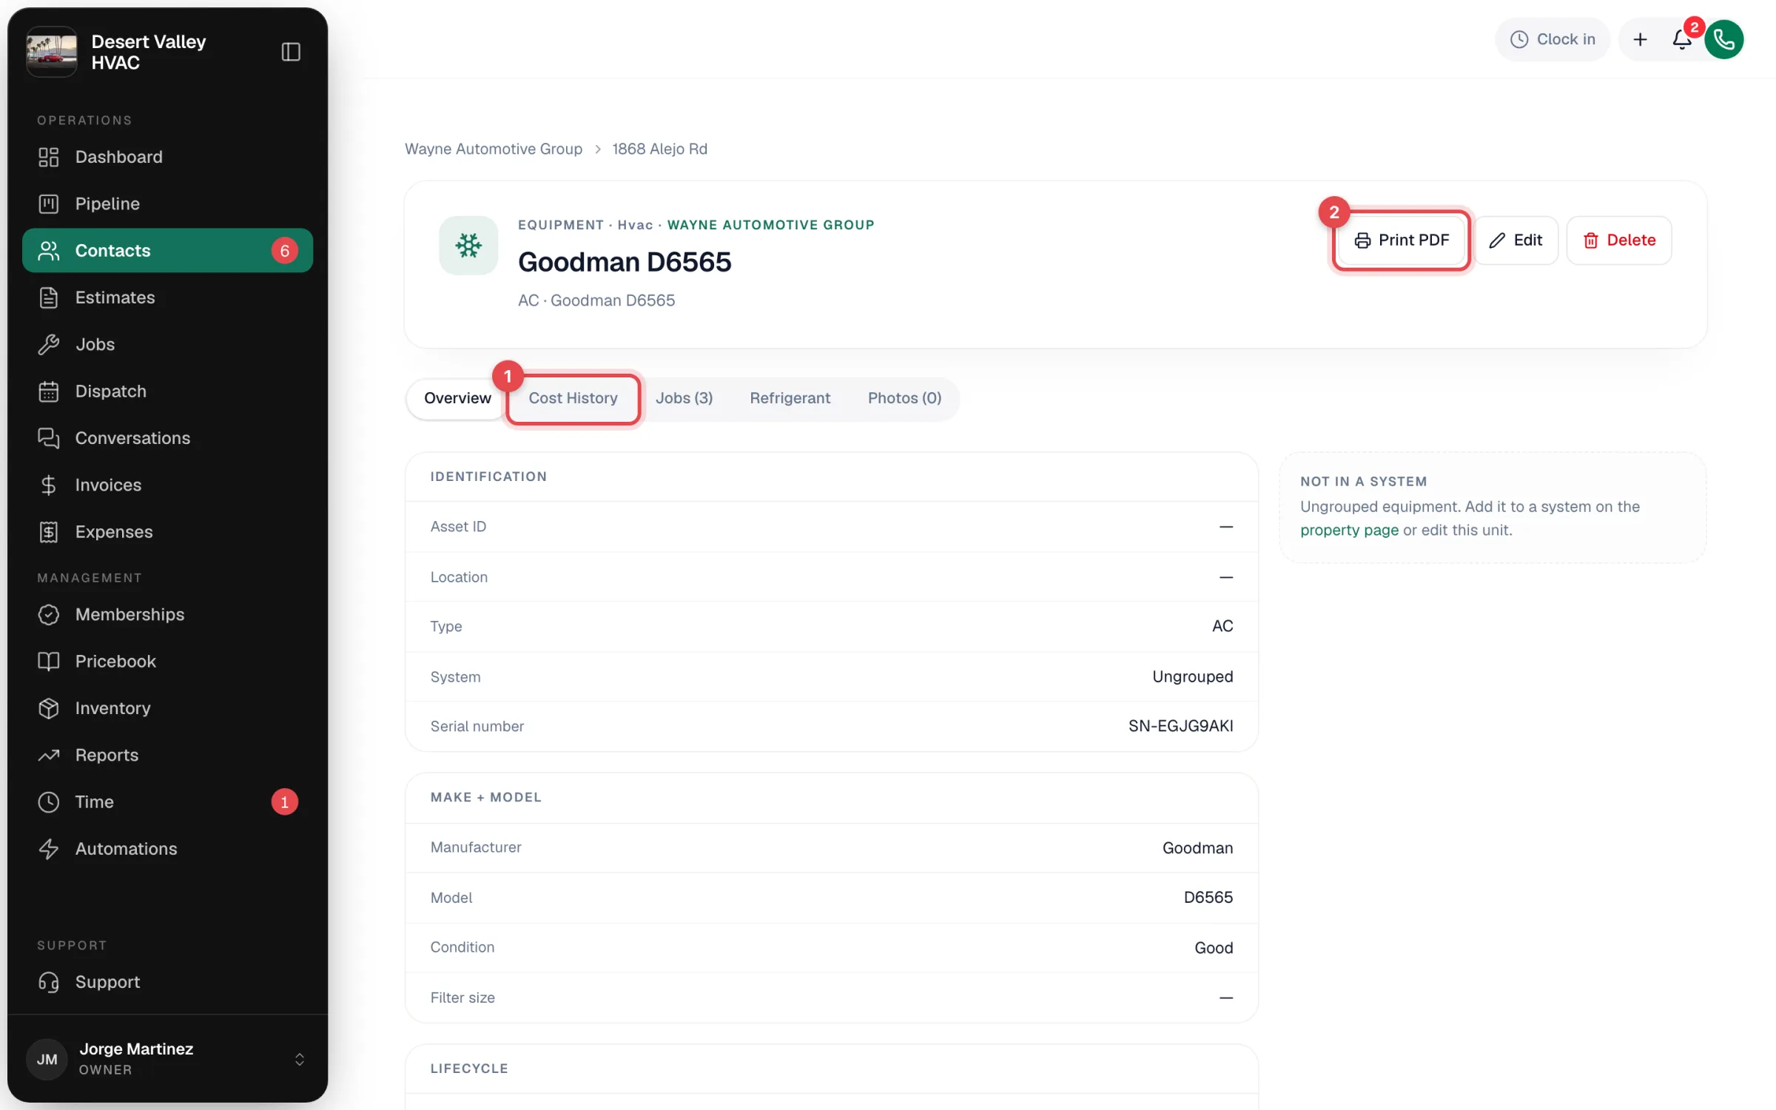Open the Cost History tab

tap(573, 399)
